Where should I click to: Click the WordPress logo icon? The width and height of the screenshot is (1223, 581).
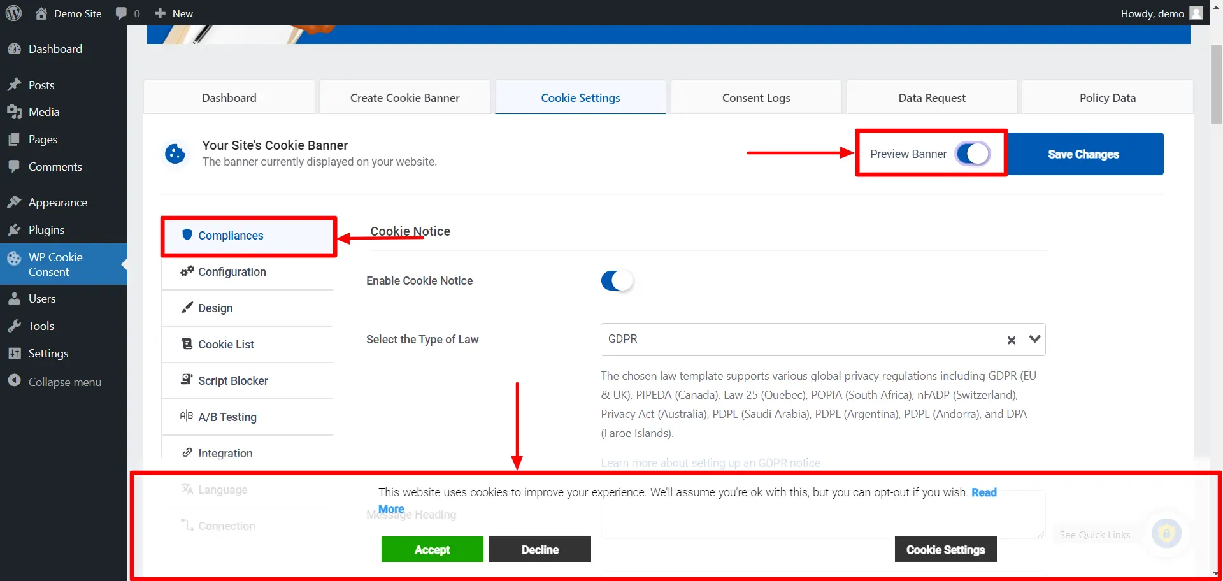click(13, 13)
